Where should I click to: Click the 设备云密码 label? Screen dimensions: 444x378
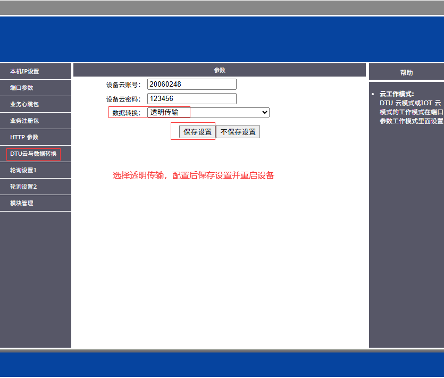(x=124, y=99)
